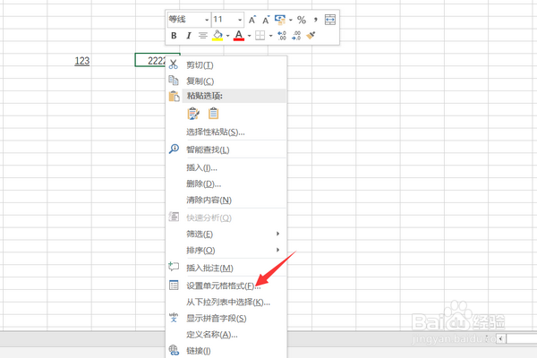Decrease font size in mini toolbar
Image resolution: width=537 pixels, height=358 pixels.
tap(266, 20)
